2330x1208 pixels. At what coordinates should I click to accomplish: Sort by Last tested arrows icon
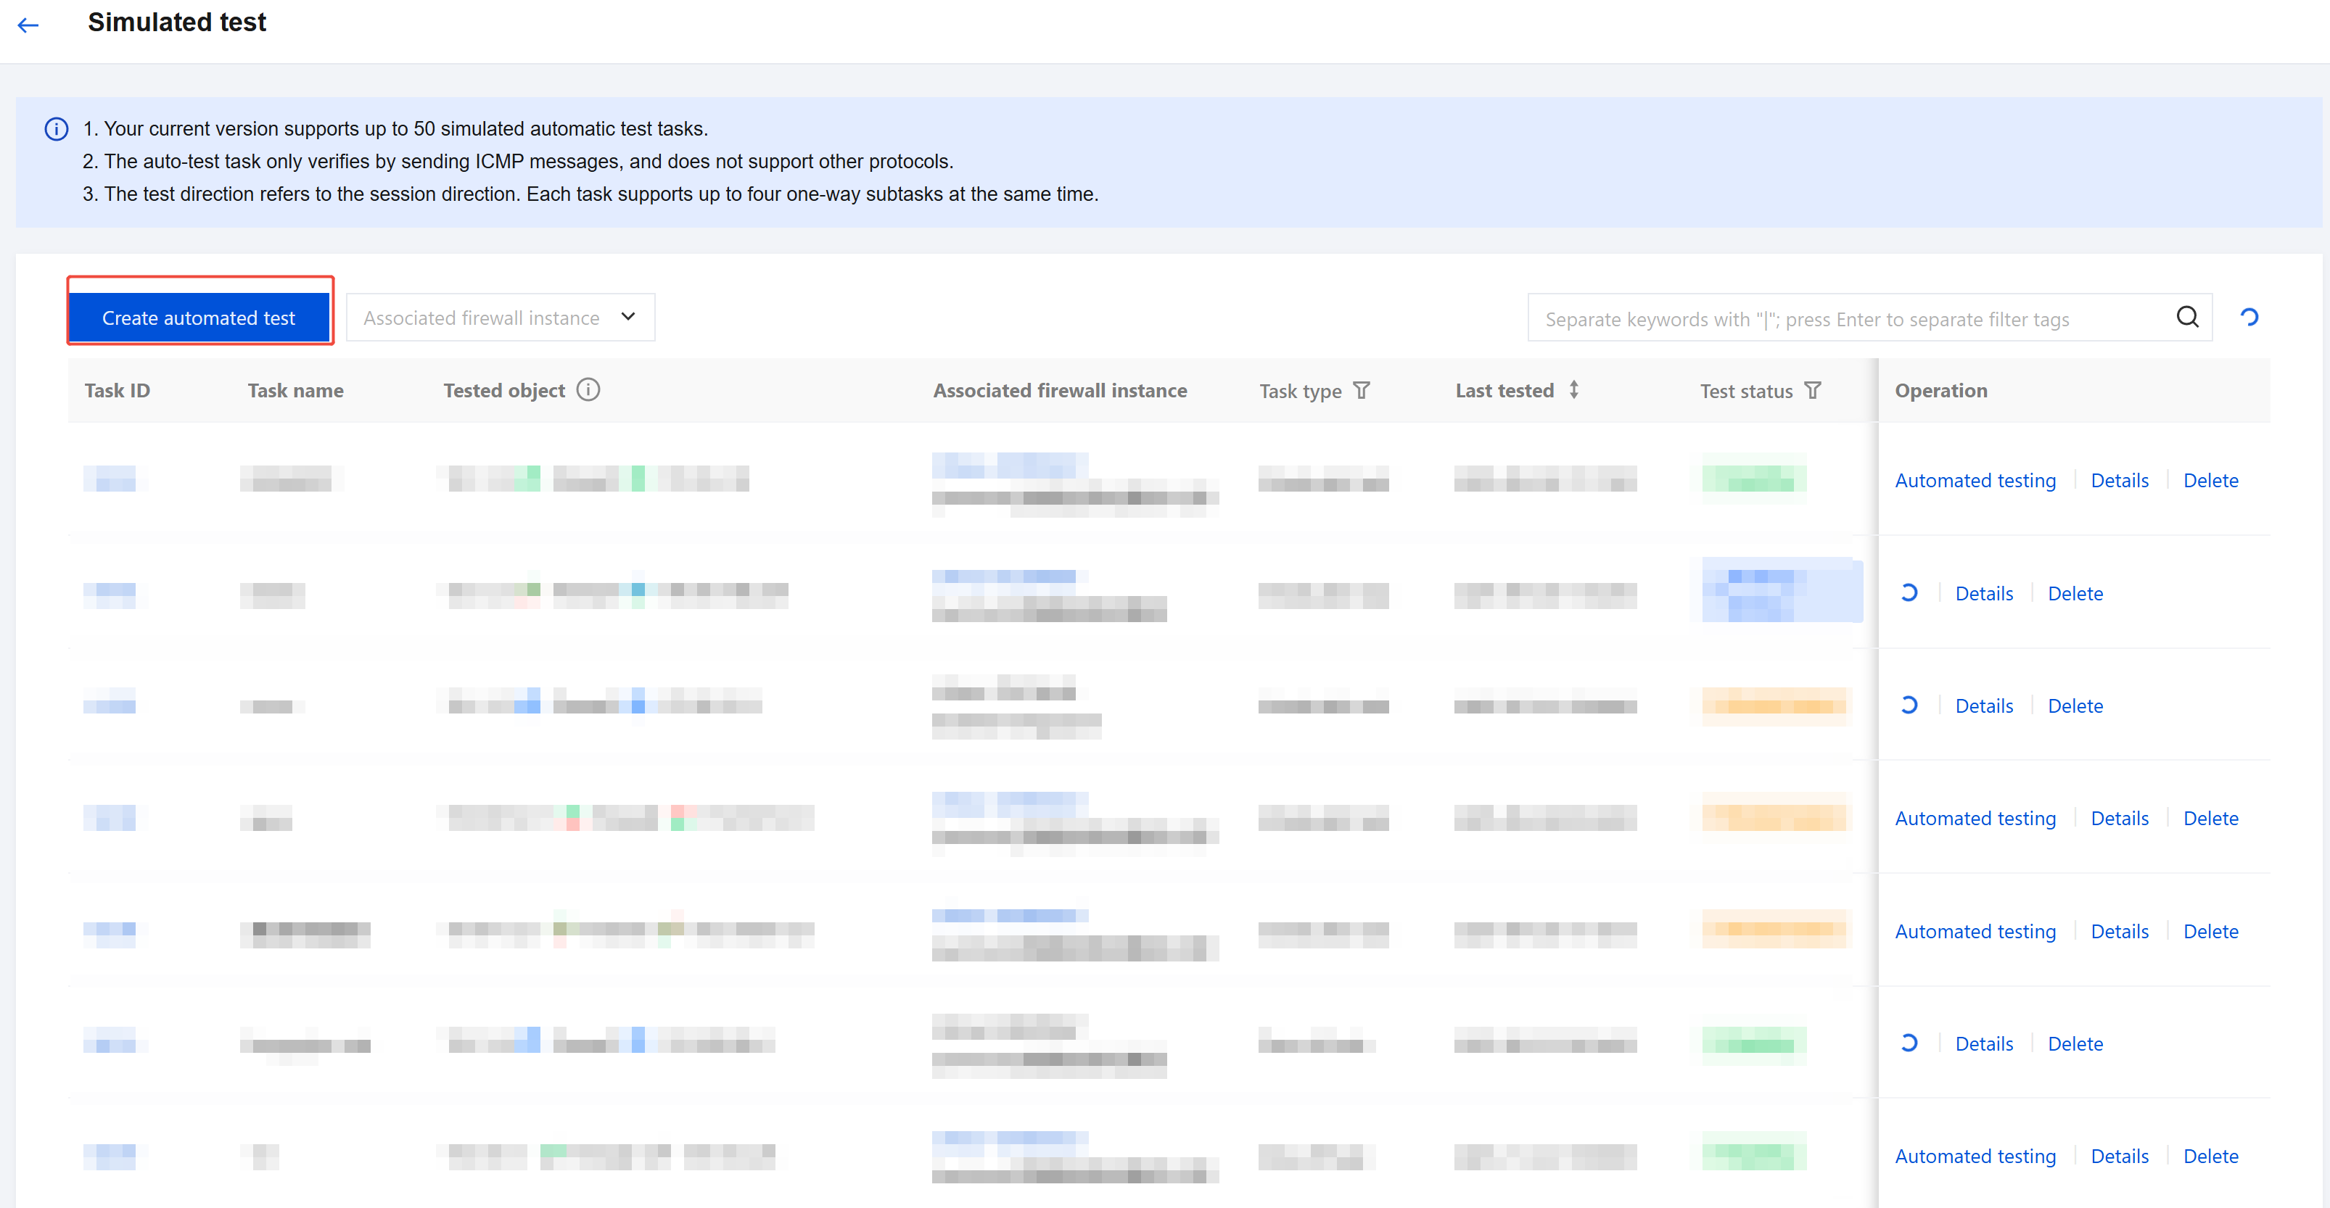click(1574, 389)
